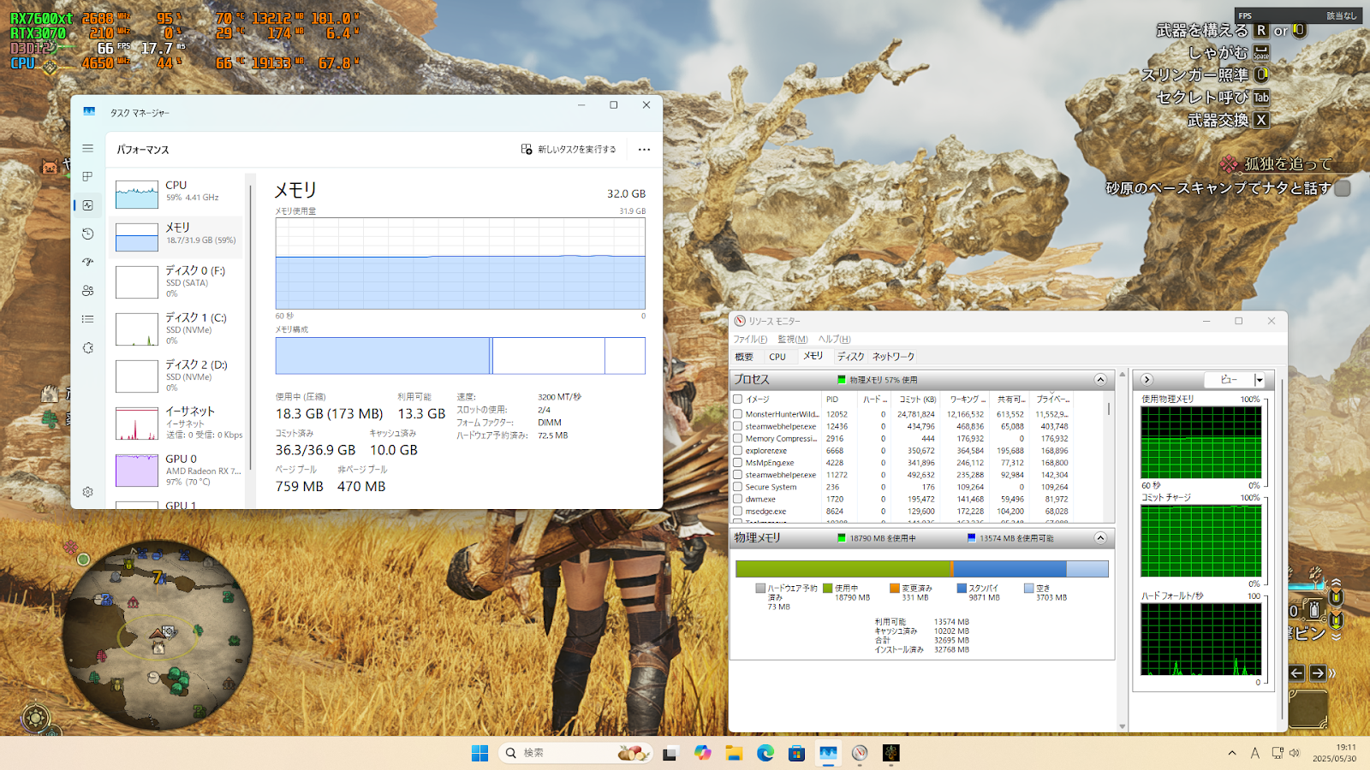Open Startup apps icon in Task Manager sidebar
The image size is (1370, 770).
point(87,262)
